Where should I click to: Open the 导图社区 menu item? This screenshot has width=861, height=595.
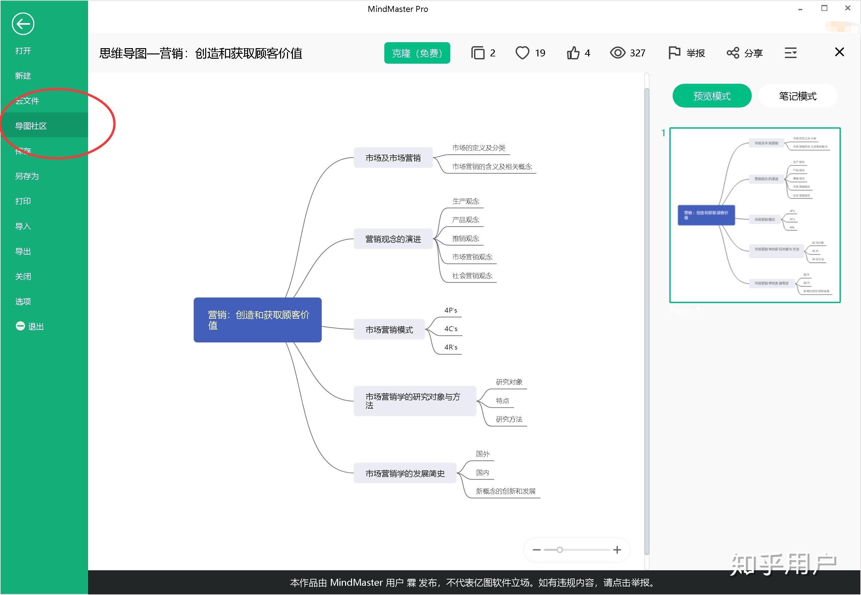(31, 126)
